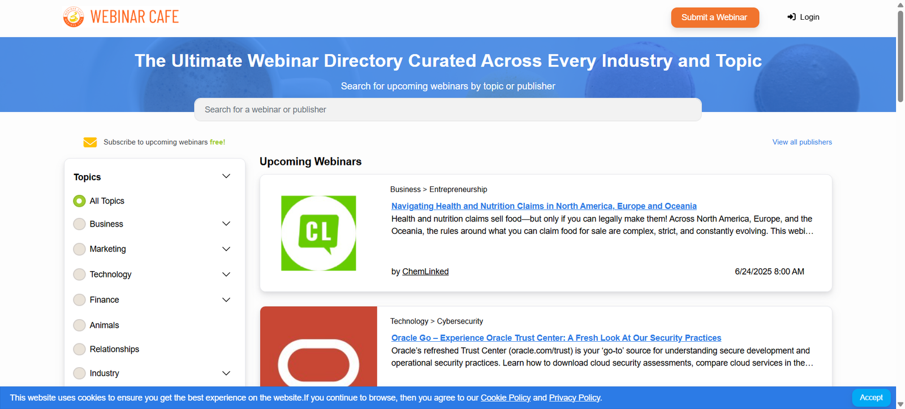The height and width of the screenshot is (409, 905).
Task: Open the Oracle Go Trust Center webinar
Action: click(x=556, y=338)
